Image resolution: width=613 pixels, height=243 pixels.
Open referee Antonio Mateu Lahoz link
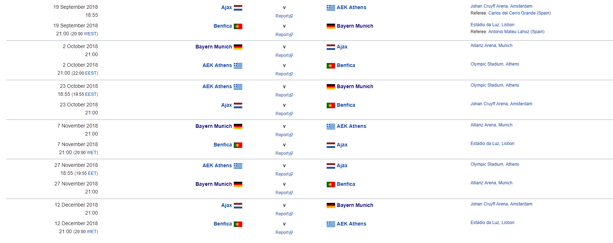point(509,32)
